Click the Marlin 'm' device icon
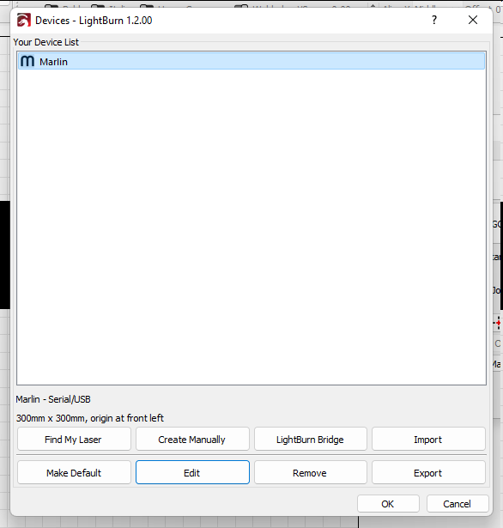503x528 pixels. (27, 61)
